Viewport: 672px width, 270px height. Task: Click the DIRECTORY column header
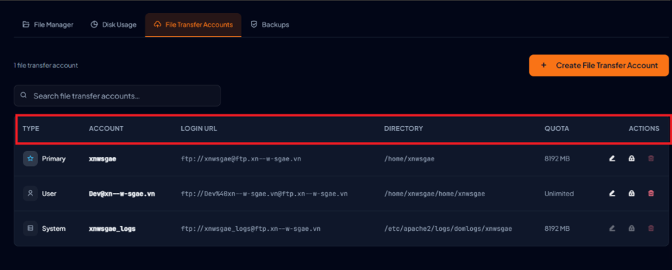[403, 129]
